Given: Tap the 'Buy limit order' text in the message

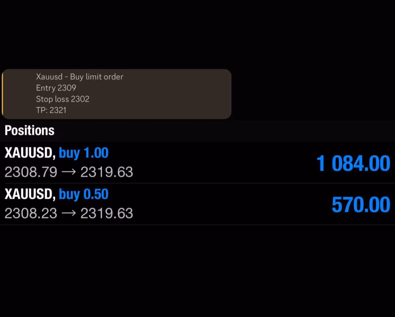Looking at the screenshot, I should [x=97, y=77].
